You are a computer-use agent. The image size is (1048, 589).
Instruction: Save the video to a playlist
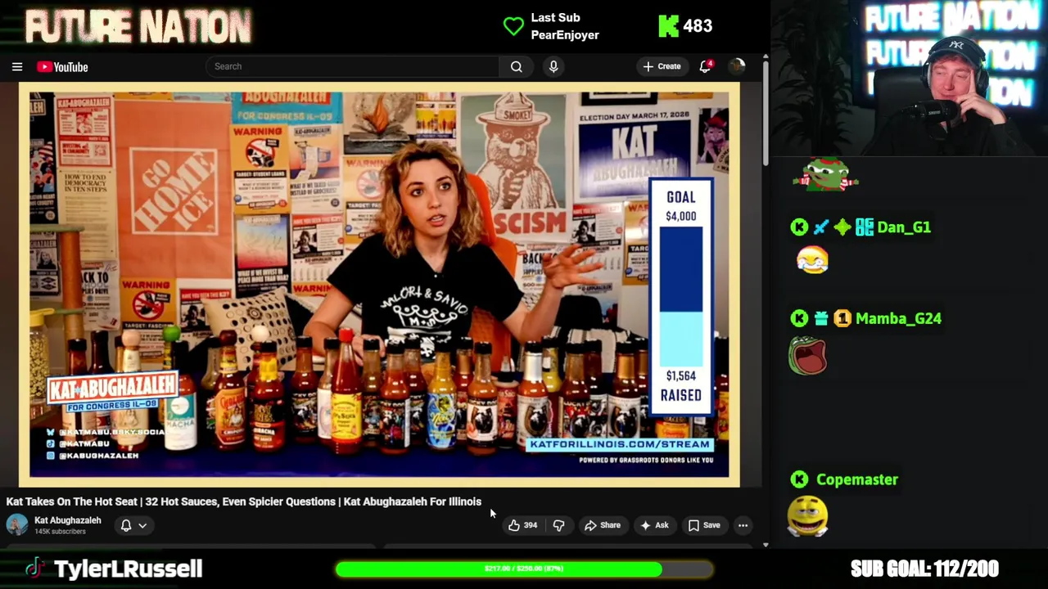[704, 525]
